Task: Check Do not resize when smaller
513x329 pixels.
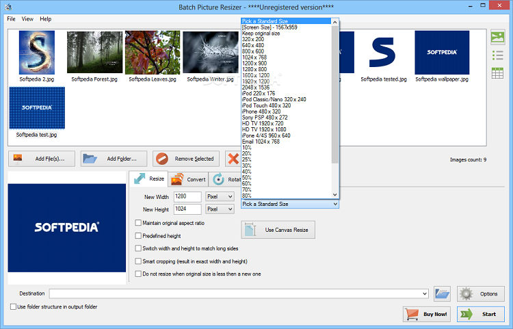Action: (x=138, y=274)
